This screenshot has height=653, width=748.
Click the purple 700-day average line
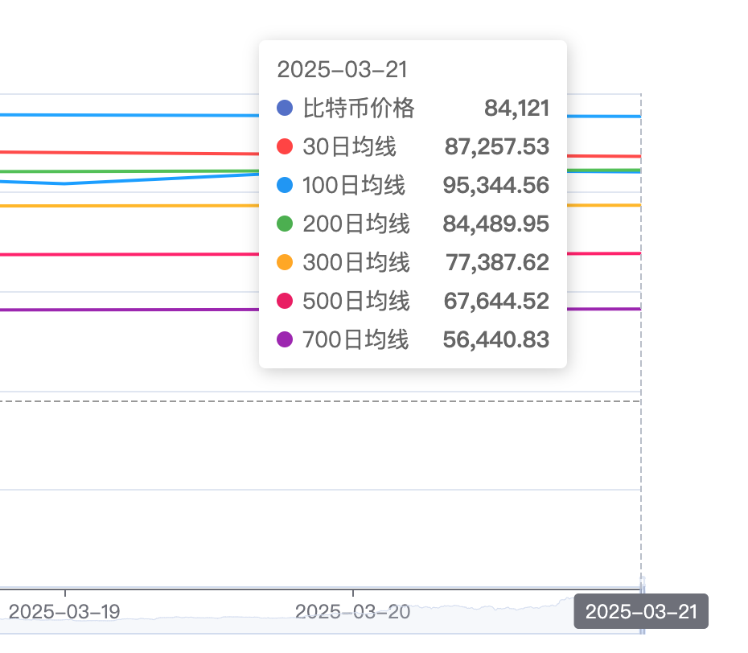tap(129, 310)
